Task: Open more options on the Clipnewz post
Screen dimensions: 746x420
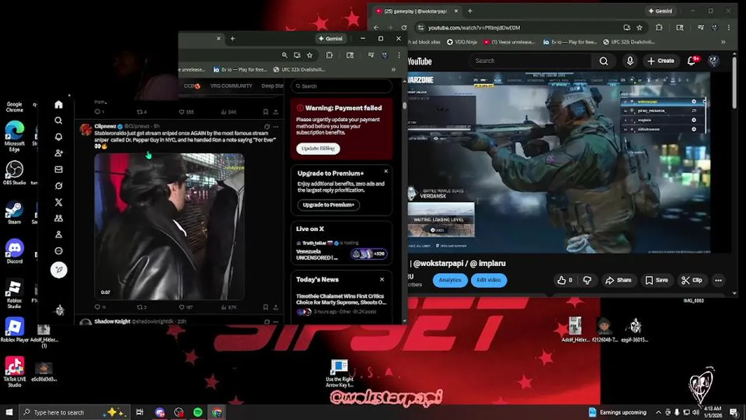Action: tap(276, 126)
